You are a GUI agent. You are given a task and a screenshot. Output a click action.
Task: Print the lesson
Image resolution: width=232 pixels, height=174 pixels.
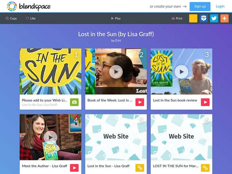[x=177, y=18]
